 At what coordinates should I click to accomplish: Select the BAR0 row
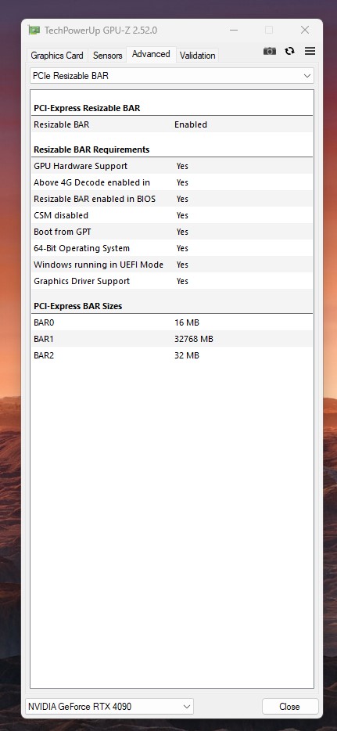(x=172, y=322)
